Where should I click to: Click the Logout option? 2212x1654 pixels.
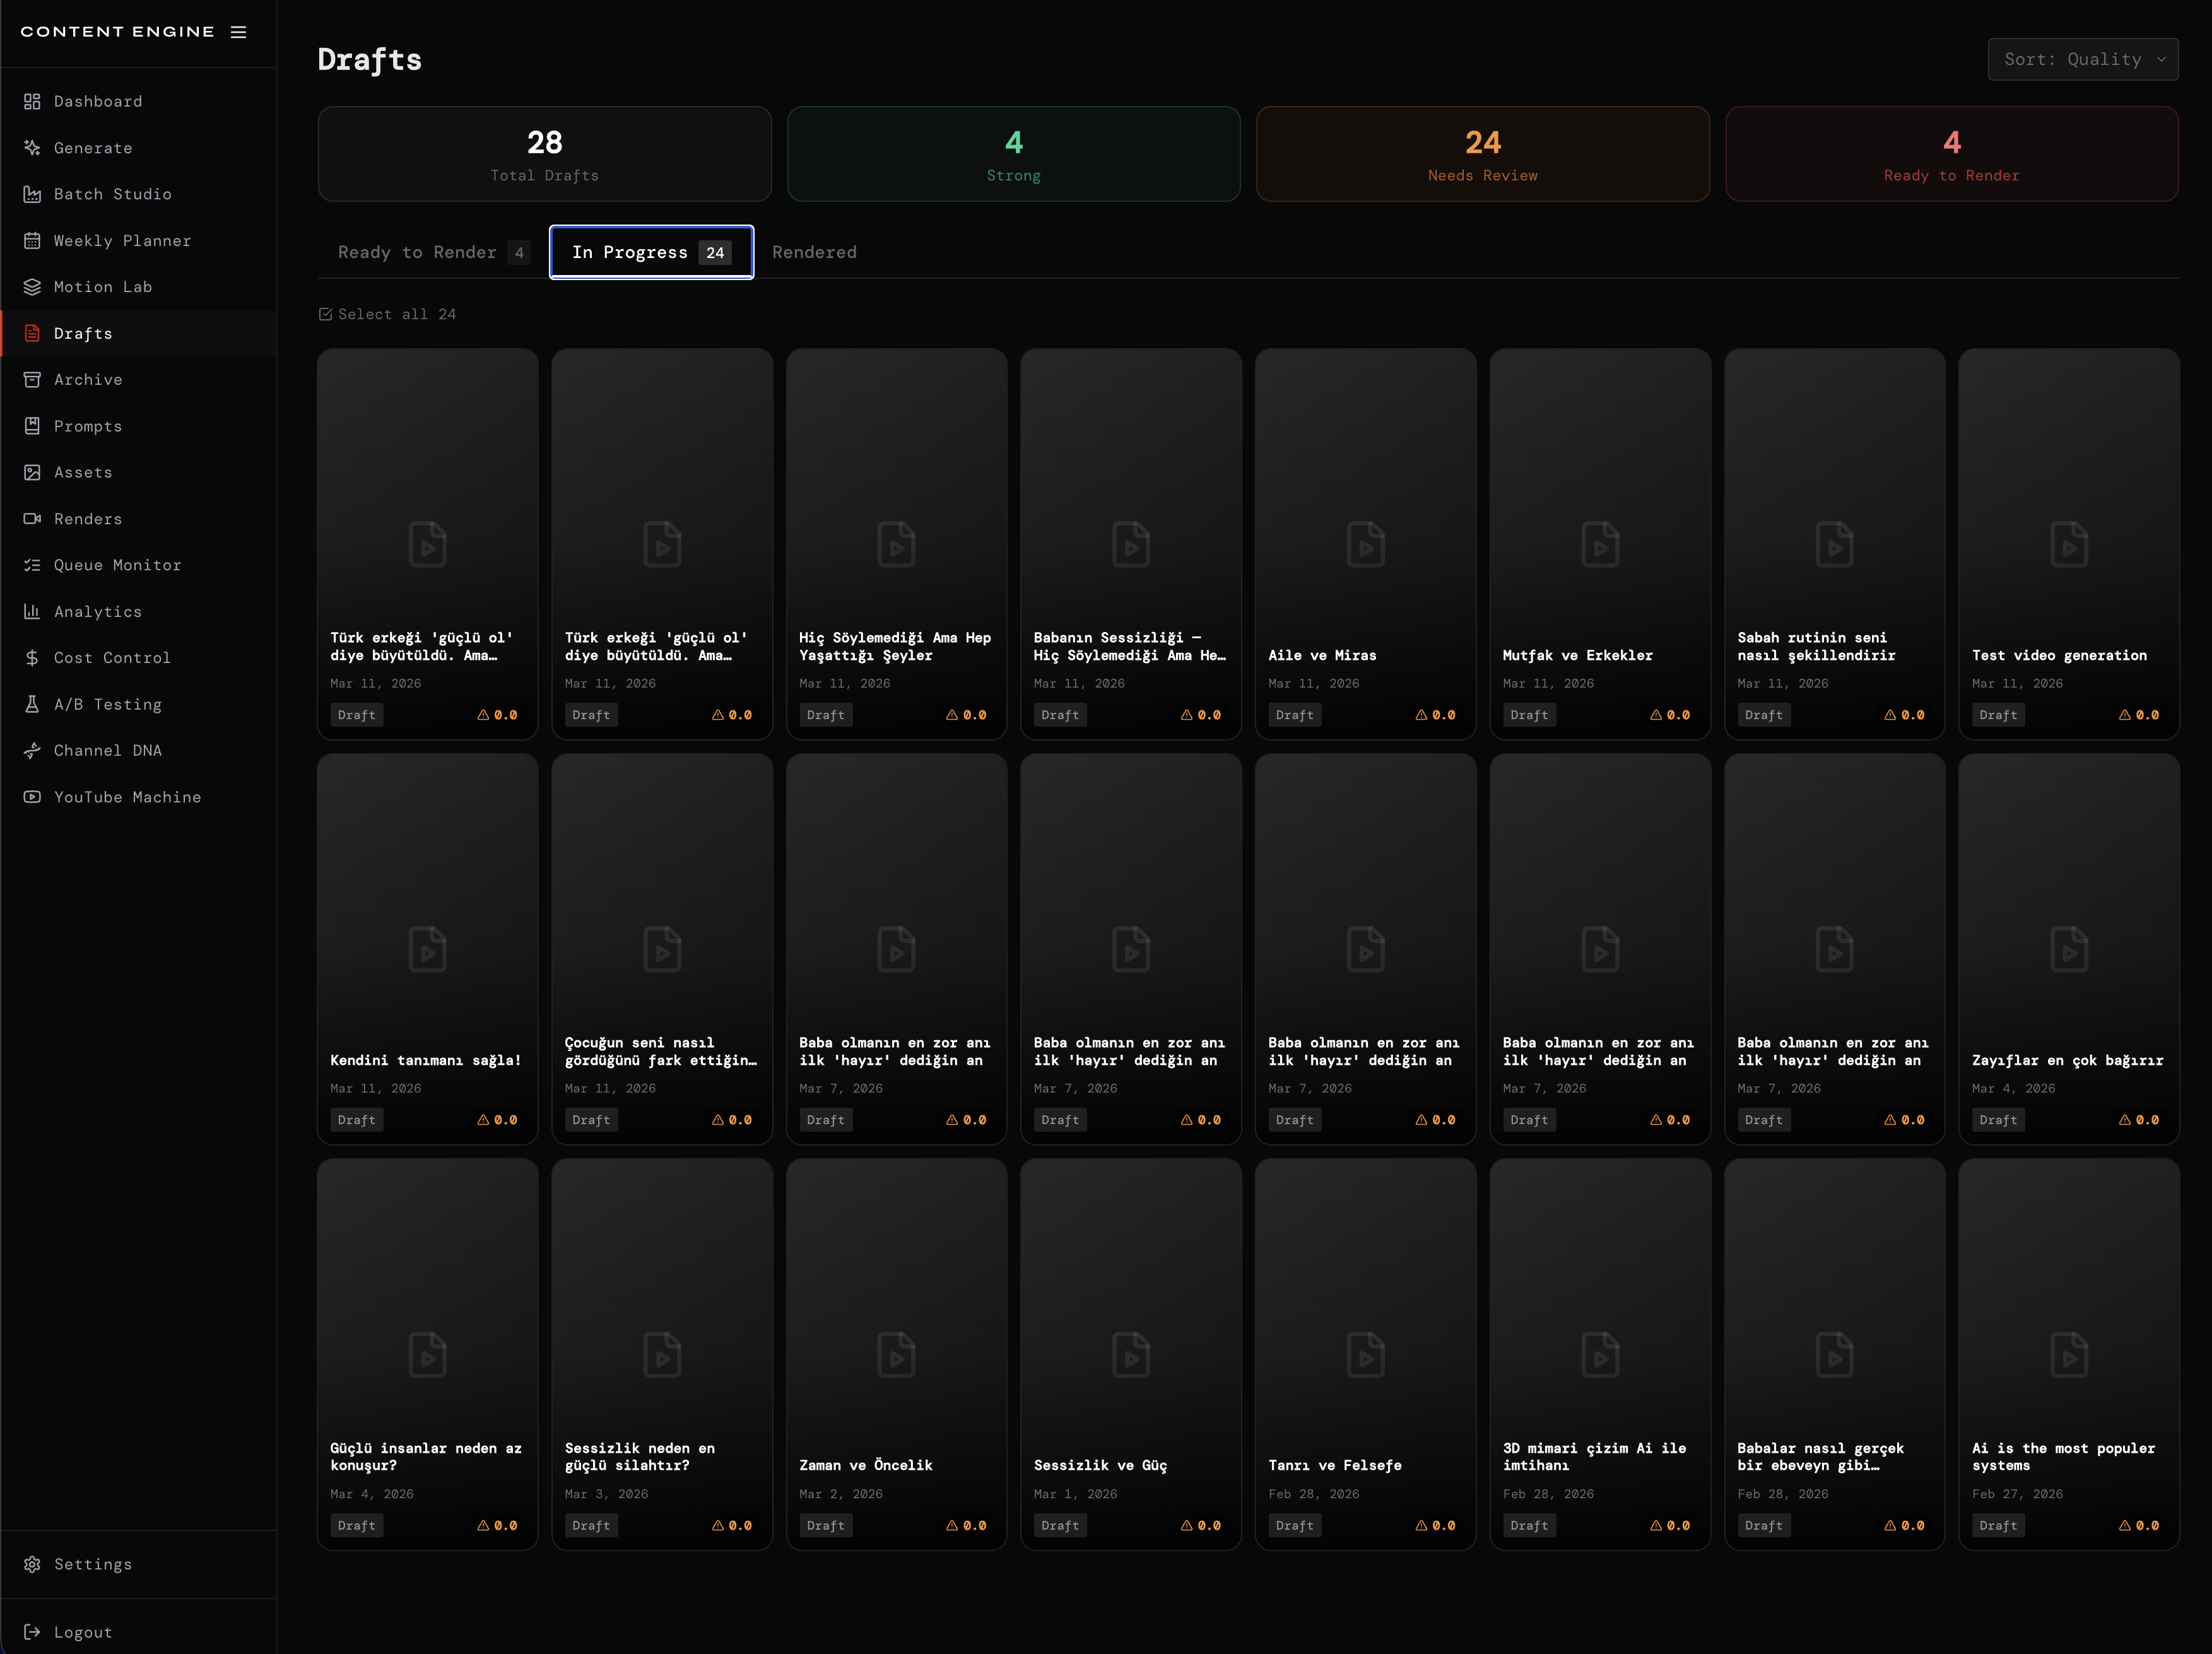[82, 1632]
